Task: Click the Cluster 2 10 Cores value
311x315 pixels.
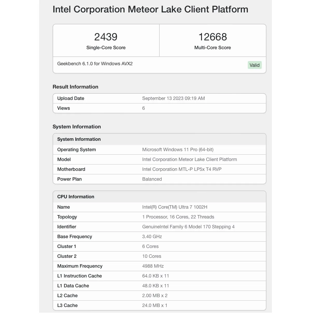Action: [x=152, y=256]
